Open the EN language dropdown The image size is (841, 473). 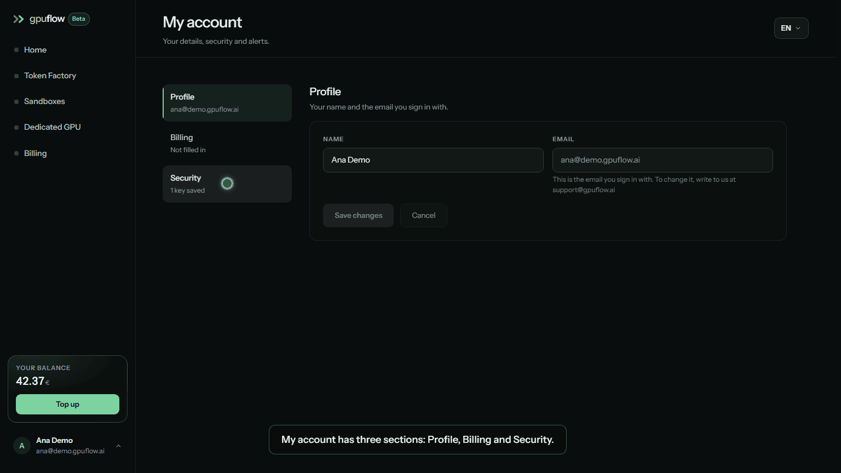pyautogui.click(x=791, y=28)
